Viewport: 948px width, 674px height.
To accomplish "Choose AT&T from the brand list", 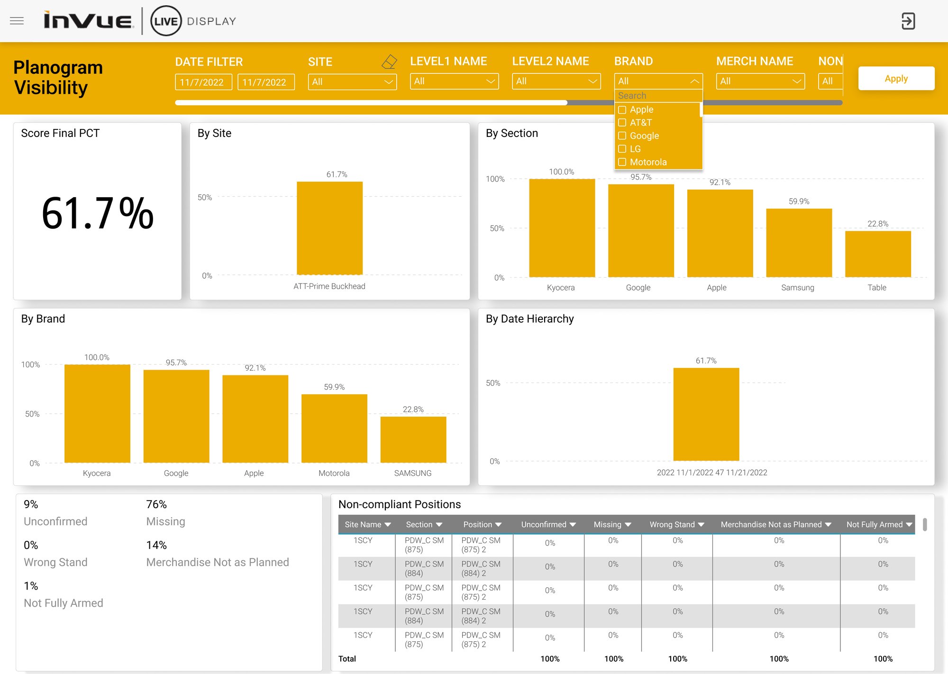I will coord(622,123).
